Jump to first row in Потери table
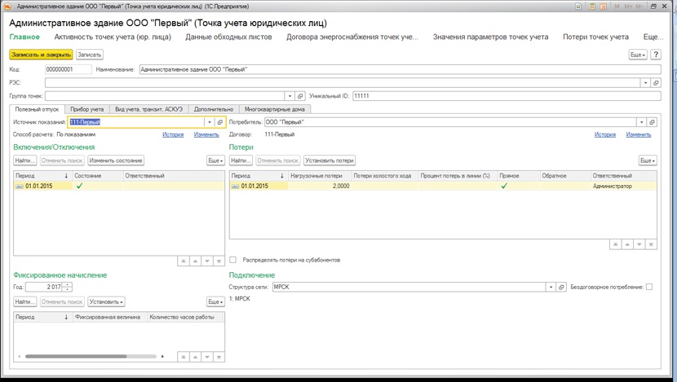This screenshot has width=677, height=382. pos(615,244)
